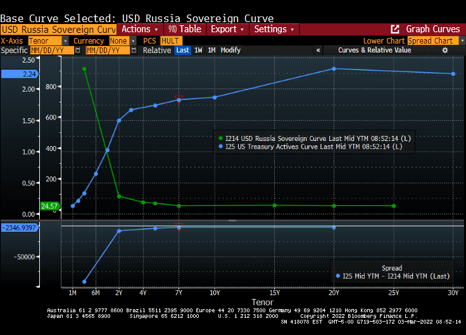
Task: Open the Actions menu
Action: [x=140, y=29]
